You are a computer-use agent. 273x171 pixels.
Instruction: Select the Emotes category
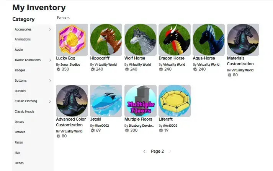[x=20, y=132]
